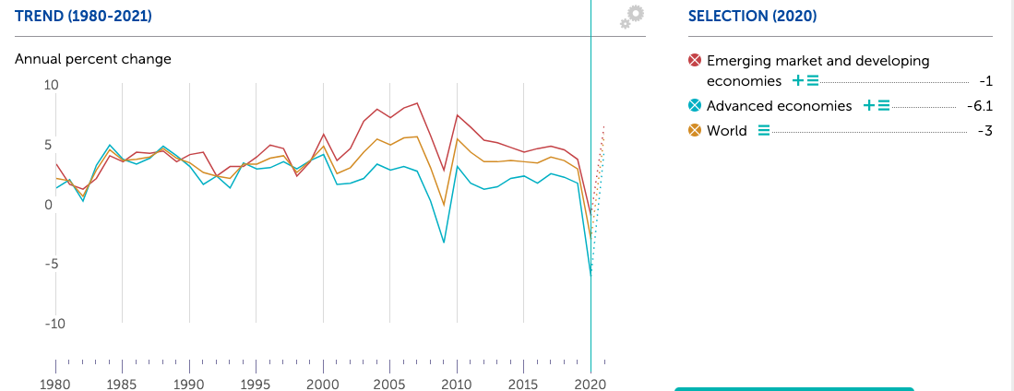Remove World series from selection

pyautogui.click(x=696, y=131)
